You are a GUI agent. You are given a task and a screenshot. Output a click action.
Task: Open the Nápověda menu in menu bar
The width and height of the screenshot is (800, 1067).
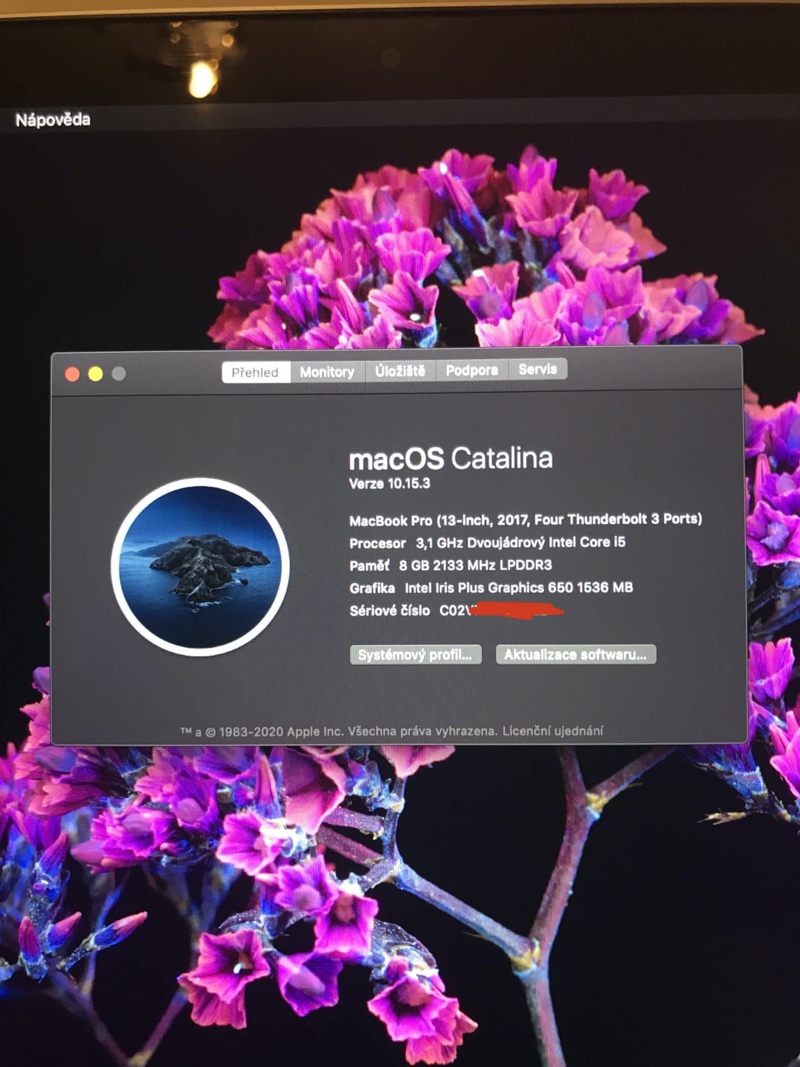click(x=53, y=120)
